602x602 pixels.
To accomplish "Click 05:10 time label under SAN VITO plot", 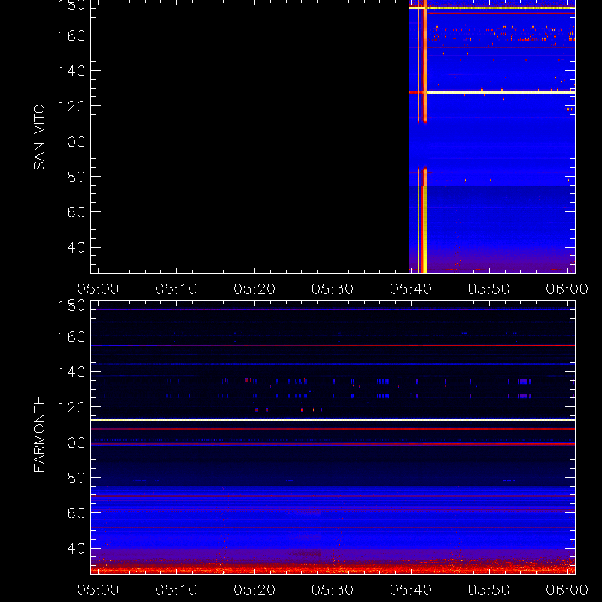I will (176, 289).
